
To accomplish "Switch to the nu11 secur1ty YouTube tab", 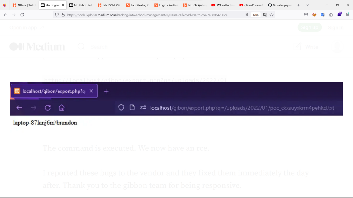I will point(251,5).
